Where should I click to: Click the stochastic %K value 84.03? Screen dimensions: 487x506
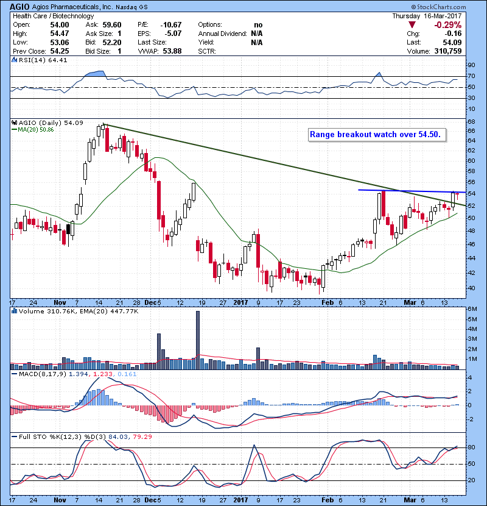[x=117, y=437]
